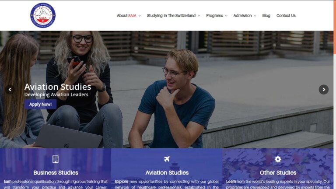The height and width of the screenshot is (189, 336).
Task: Click the gear icon above Other Studies
Action: point(278,159)
